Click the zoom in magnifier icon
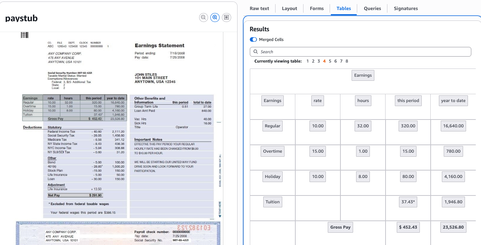Screen dimensions: 481x245 [x=215, y=17]
